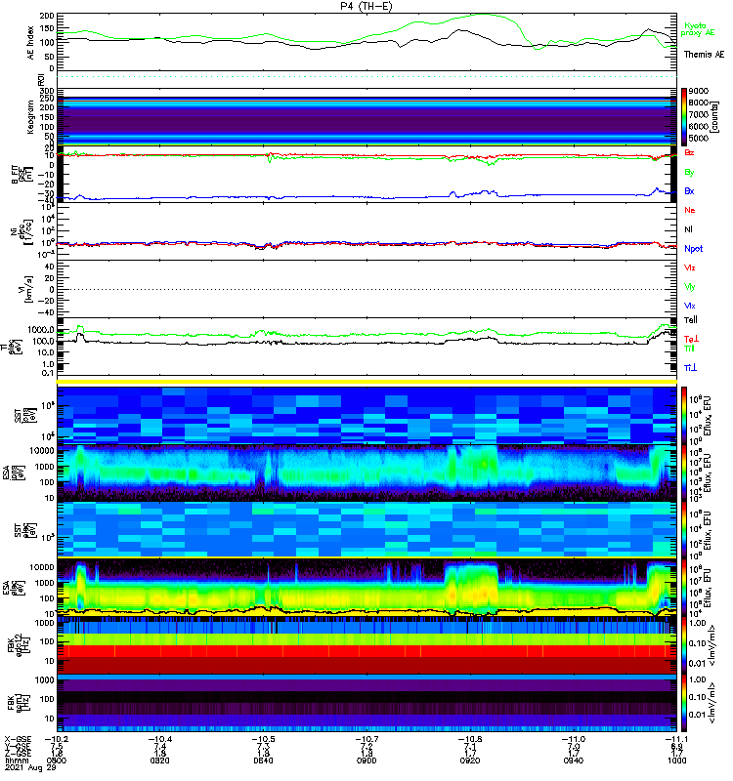Select the Themis AE legend label
Screen dimensions: 733x781
pyautogui.click(x=704, y=55)
